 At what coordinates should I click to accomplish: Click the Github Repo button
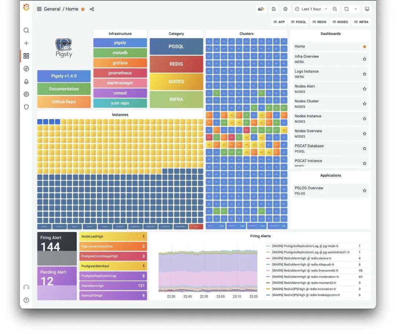[x=64, y=102]
